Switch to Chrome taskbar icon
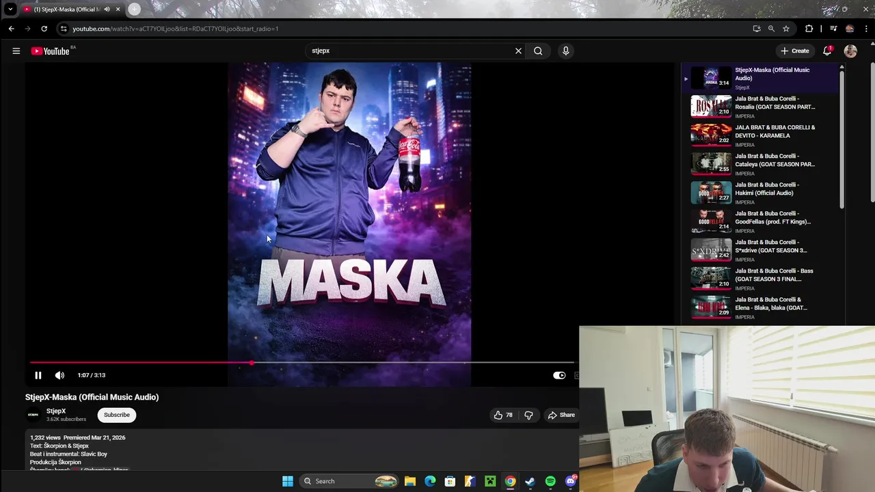Screen dimensions: 875x492 pos(510,481)
